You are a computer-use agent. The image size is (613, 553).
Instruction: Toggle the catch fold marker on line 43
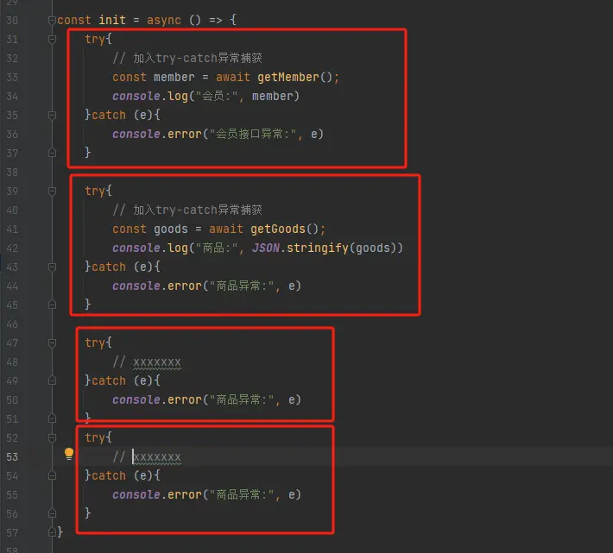[x=52, y=267]
